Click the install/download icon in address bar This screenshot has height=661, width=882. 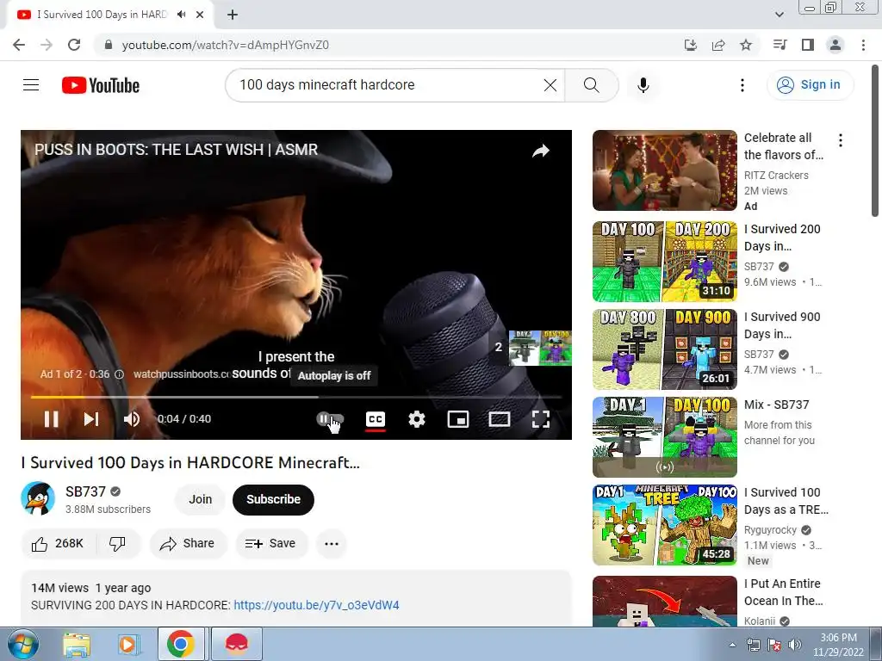pos(691,45)
